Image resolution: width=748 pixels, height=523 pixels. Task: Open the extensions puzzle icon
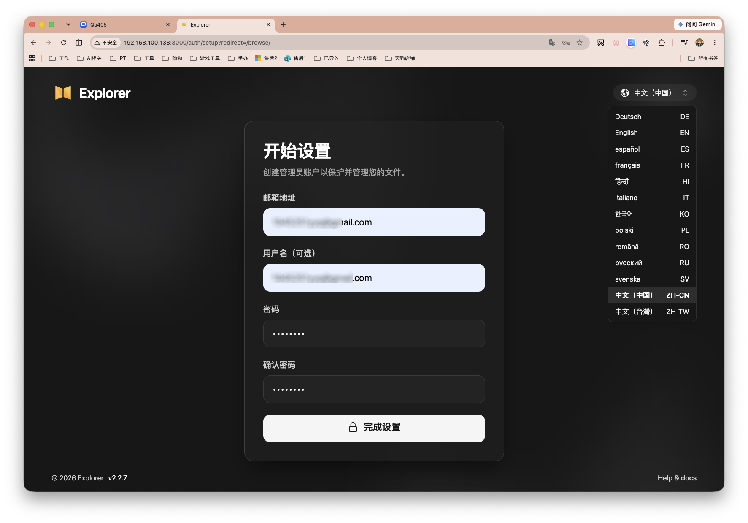[x=662, y=43]
